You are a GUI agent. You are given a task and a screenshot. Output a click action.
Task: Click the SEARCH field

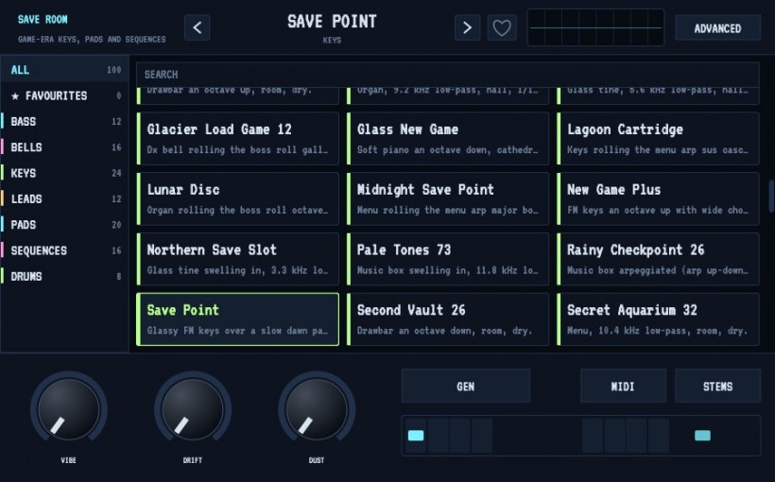pos(447,75)
